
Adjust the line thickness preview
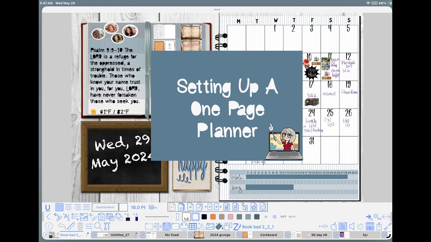pos(157,217)
